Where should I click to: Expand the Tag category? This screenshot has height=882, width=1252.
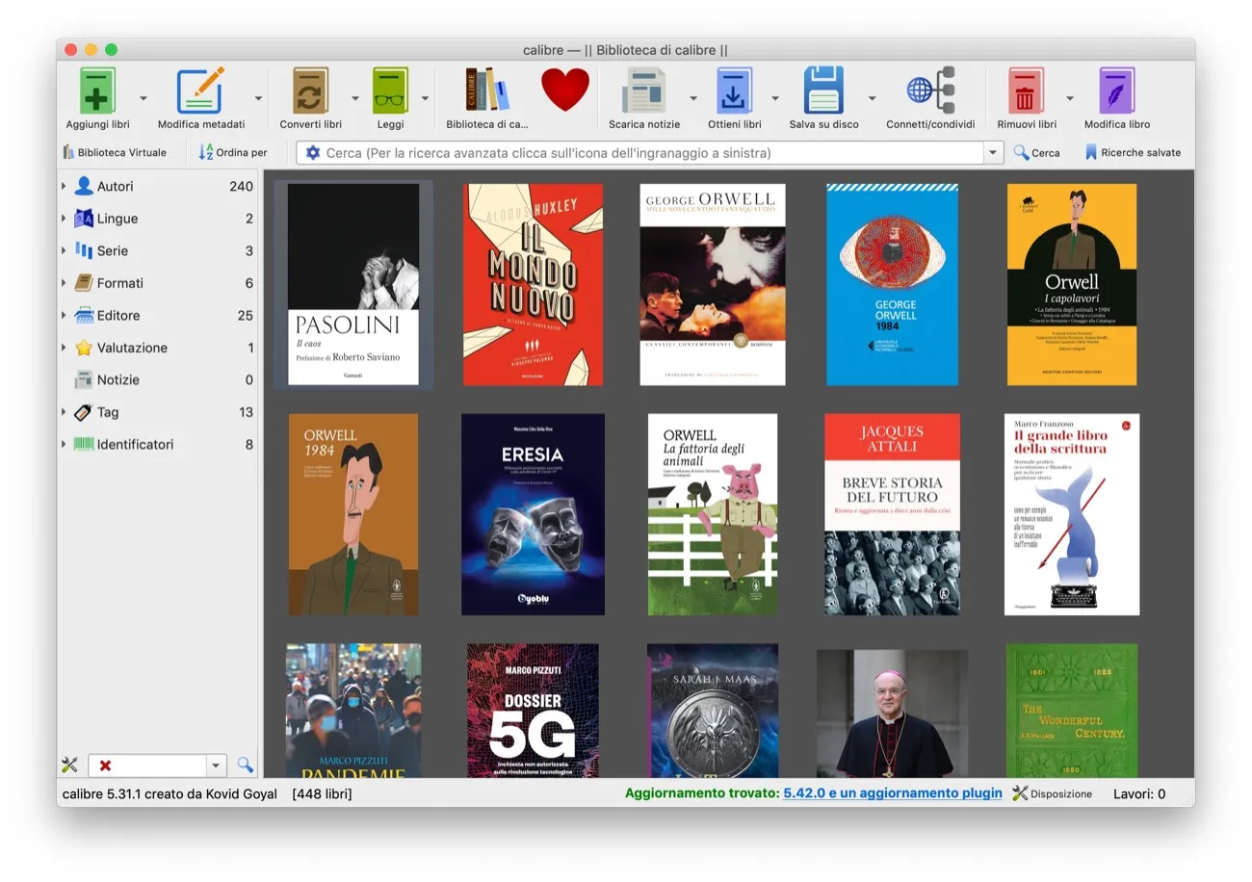click(x=64, y=412)
